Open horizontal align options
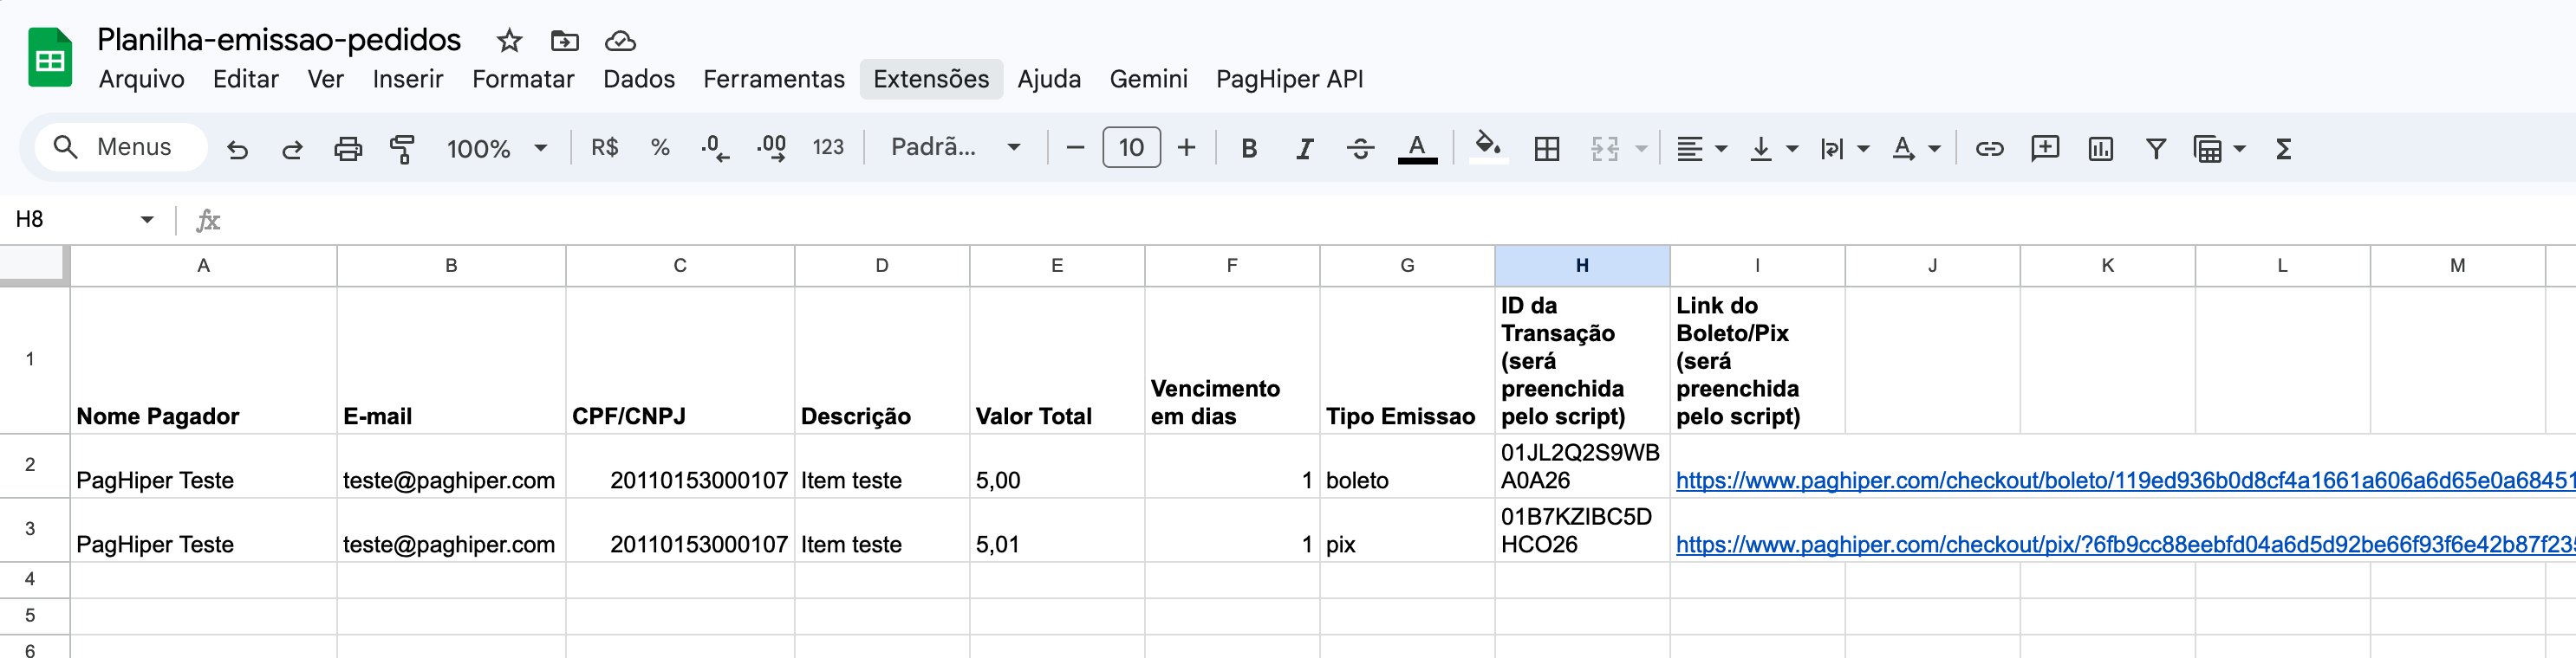 coord(1701,149)
